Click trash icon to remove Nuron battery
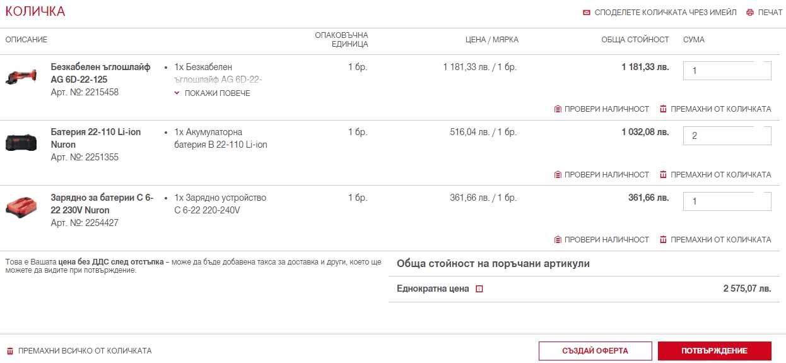The width and height of the screenshot is (786, 363). (x=663, y=175)
